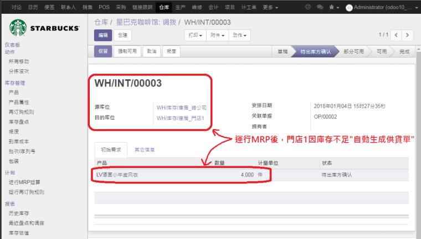Open 所有移动 in the sidebar

pyautogui.click(x=19, y=62)
